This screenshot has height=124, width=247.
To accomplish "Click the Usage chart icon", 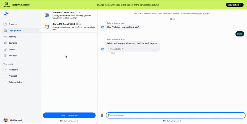I will coord(5,49).
